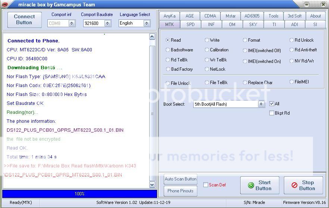The image size is (329, 208).
Task: Switch to the SPD tab
Action: point(190,24)
